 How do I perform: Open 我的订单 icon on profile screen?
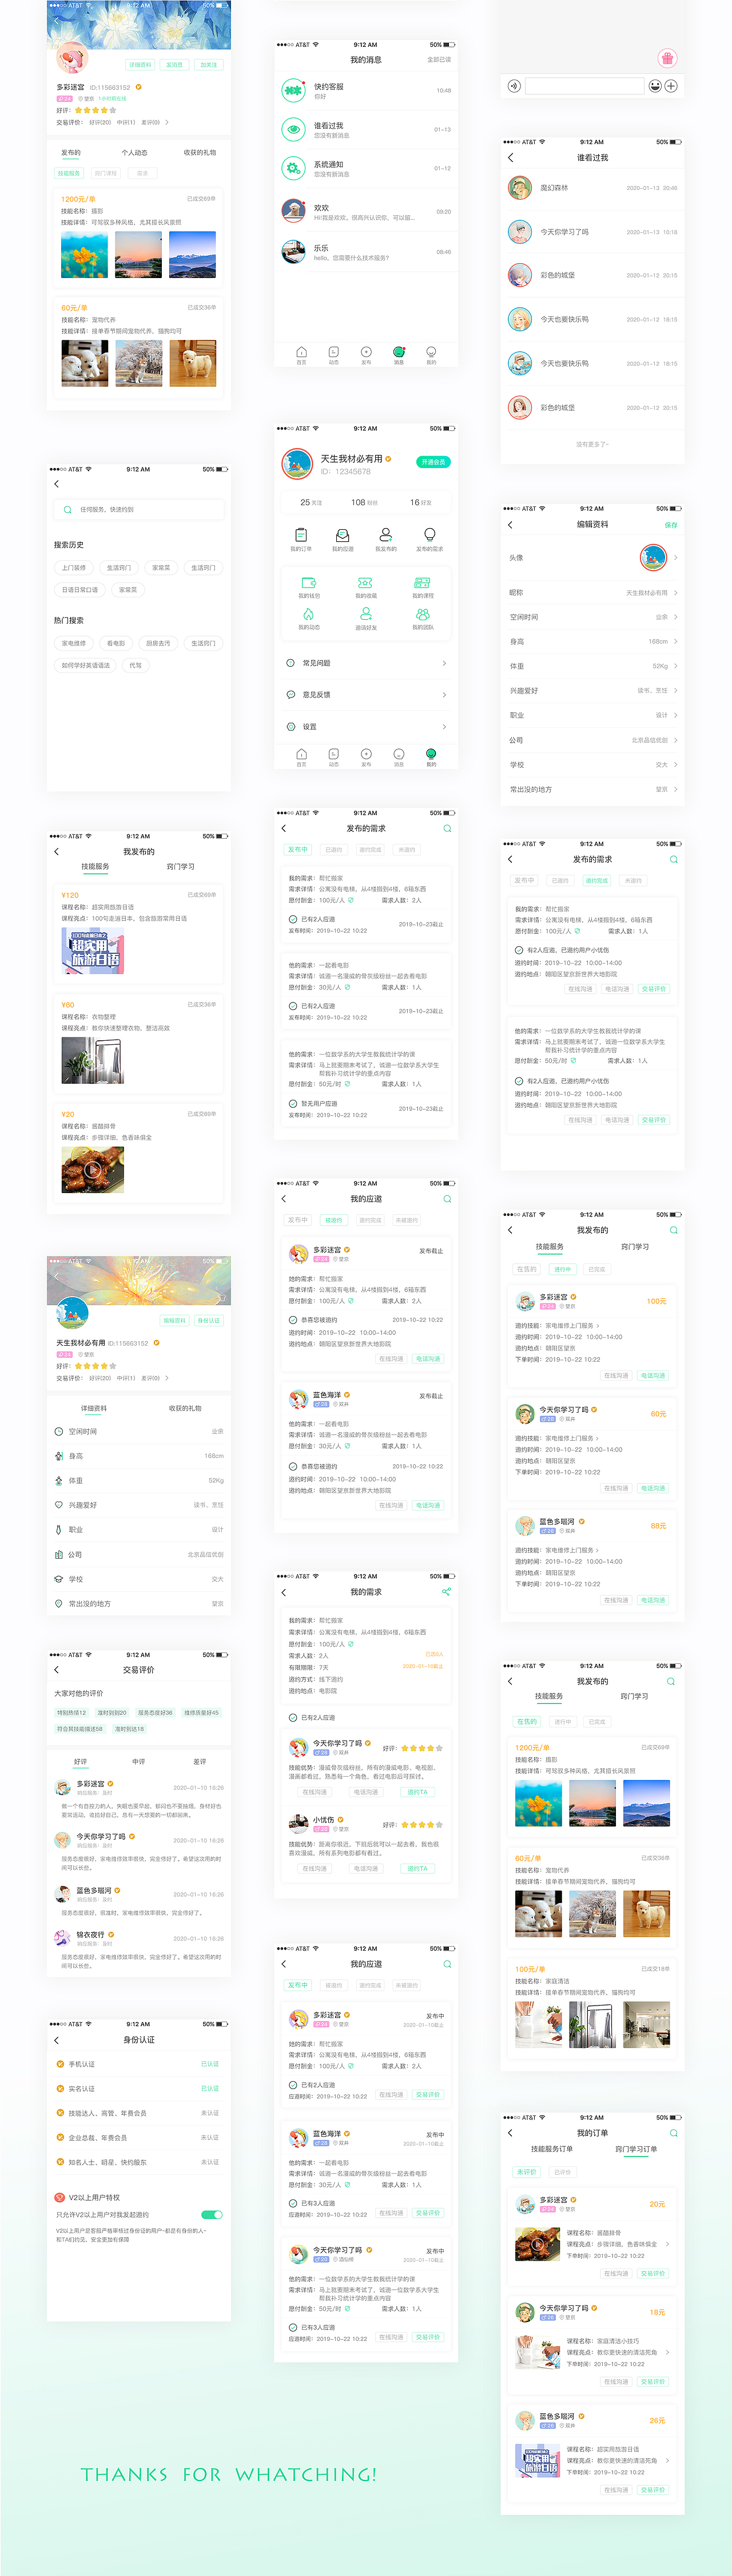point(301,535)
